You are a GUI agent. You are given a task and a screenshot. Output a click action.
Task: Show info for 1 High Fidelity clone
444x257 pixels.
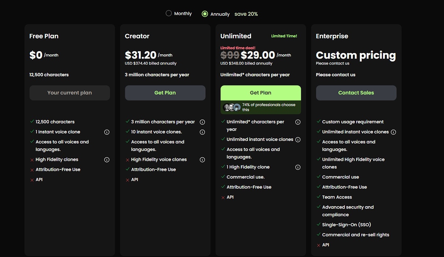click(x=298, y=167)
